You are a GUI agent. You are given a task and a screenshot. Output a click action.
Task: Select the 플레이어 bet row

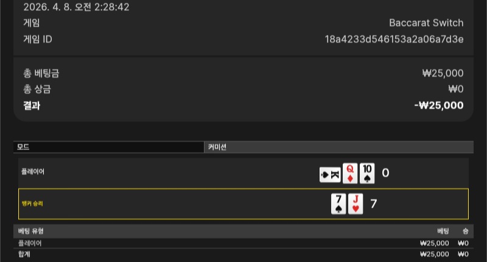point(243,243)
